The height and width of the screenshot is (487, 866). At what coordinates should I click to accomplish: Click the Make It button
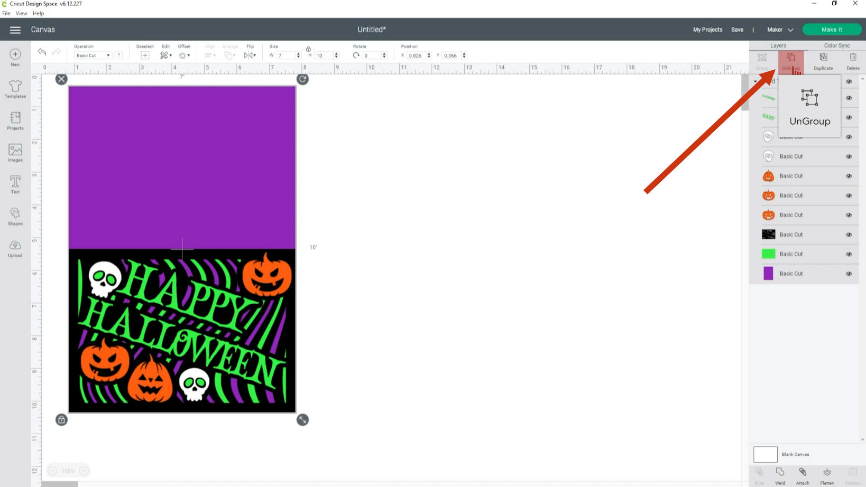pos(832,30)
